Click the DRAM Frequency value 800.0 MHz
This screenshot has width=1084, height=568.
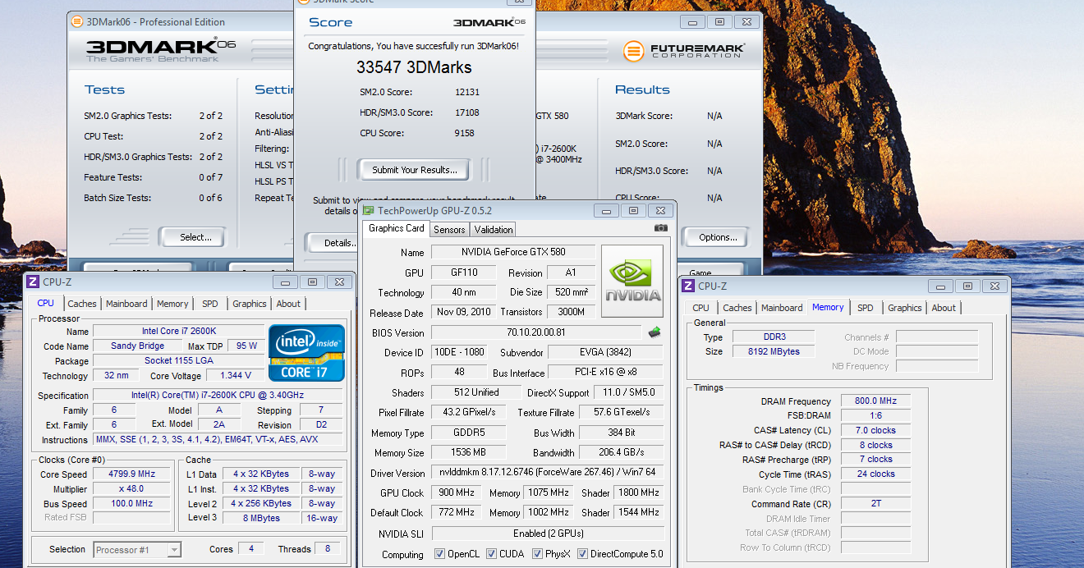click(x=875, y=401)
